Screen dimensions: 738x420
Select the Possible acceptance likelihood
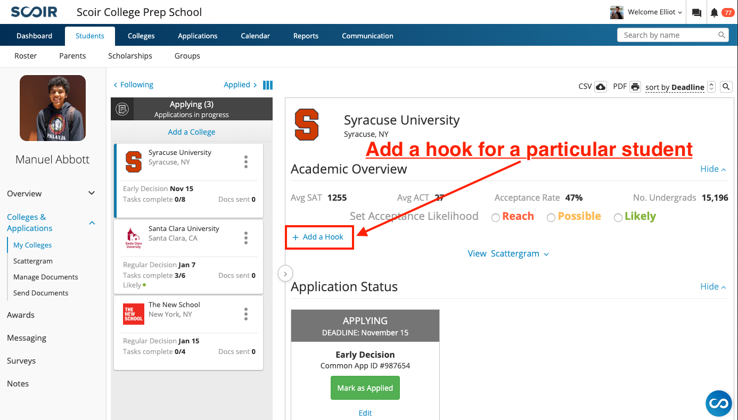[x=551, y=217]
